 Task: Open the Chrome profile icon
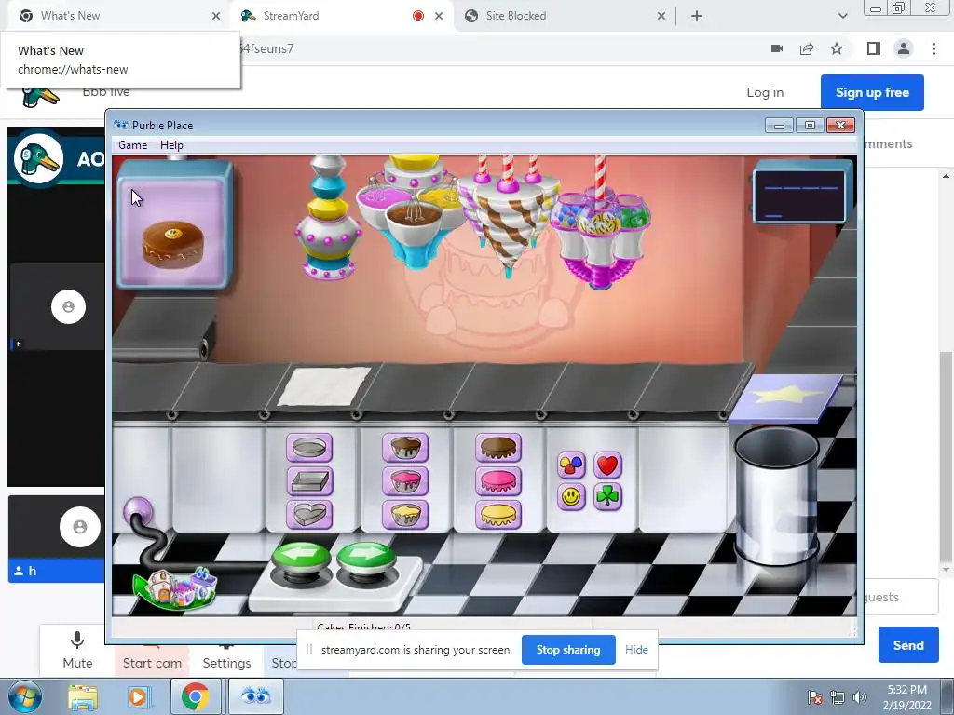(904, 48)
